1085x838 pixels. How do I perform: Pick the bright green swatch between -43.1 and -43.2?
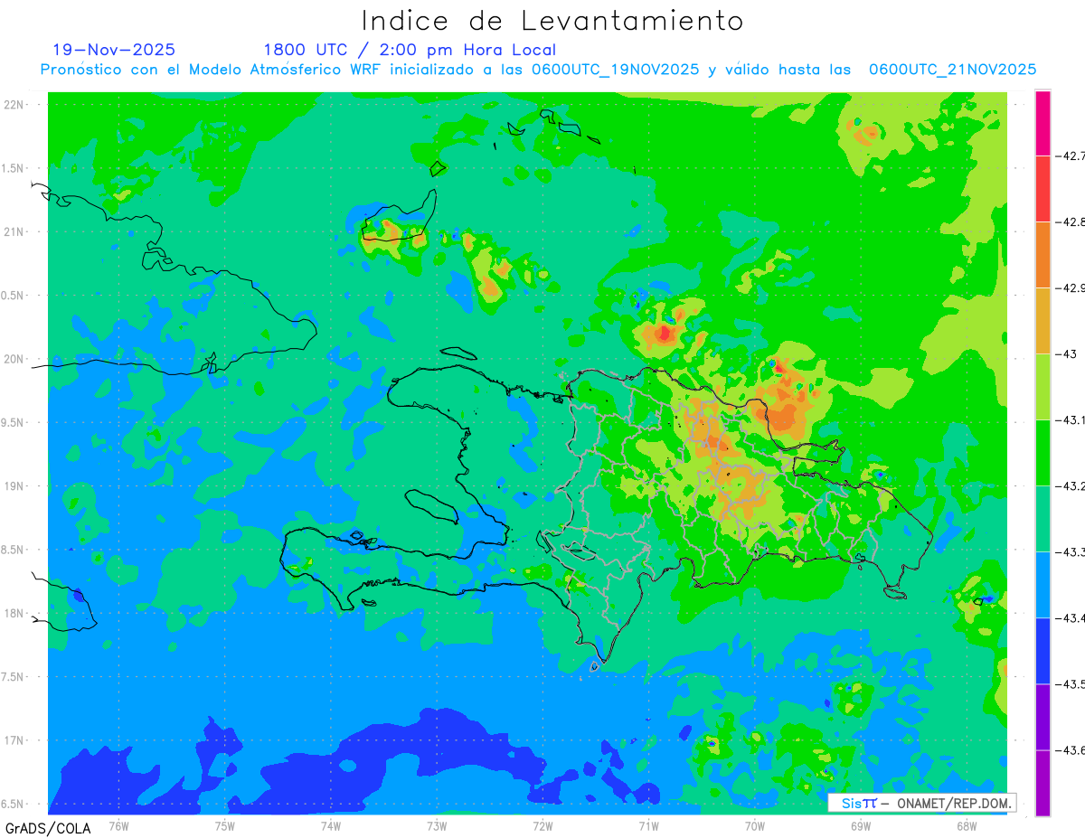(x=1043, y=452)
